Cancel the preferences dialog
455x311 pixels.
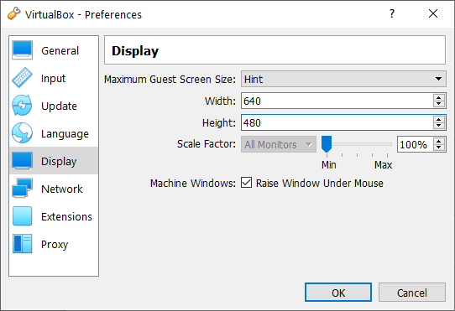point(411,293)
